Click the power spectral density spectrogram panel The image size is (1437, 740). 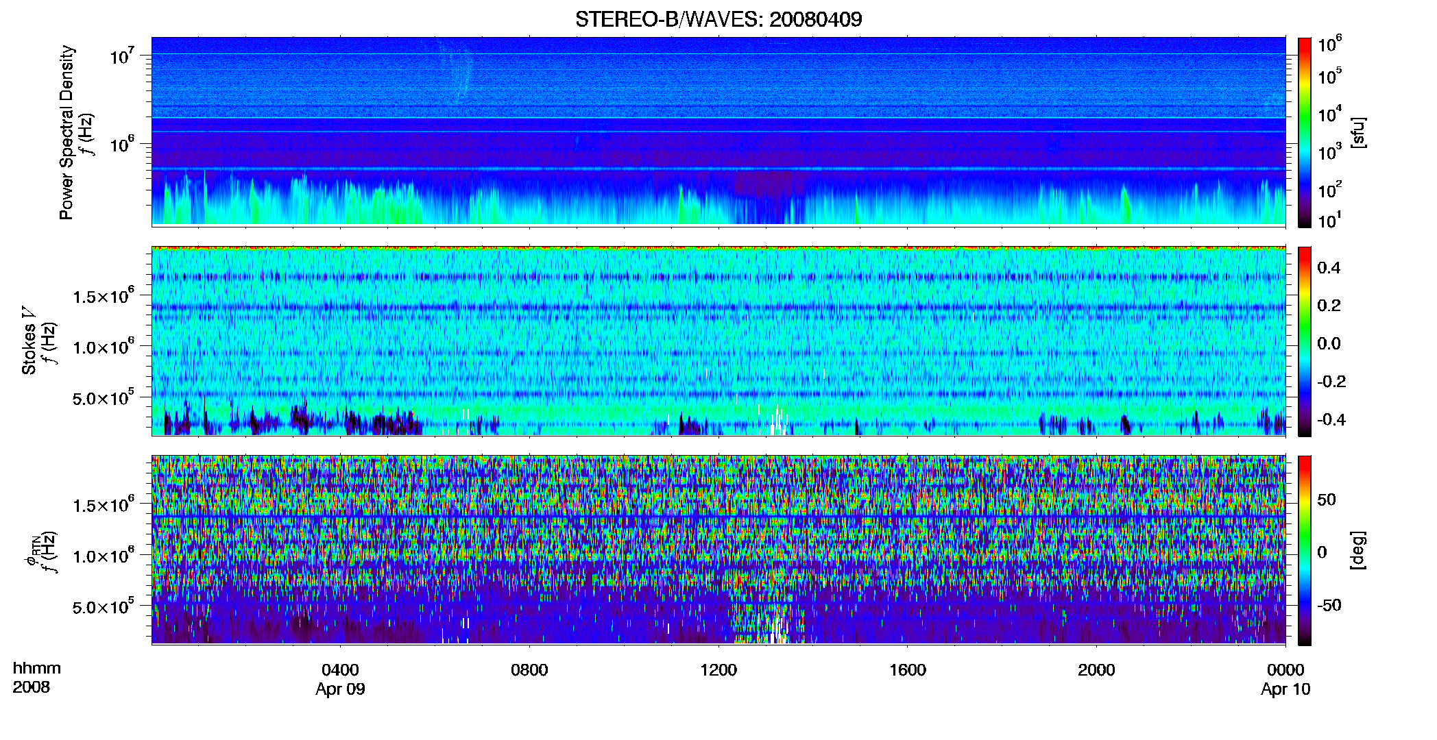(x=718, y=131)
